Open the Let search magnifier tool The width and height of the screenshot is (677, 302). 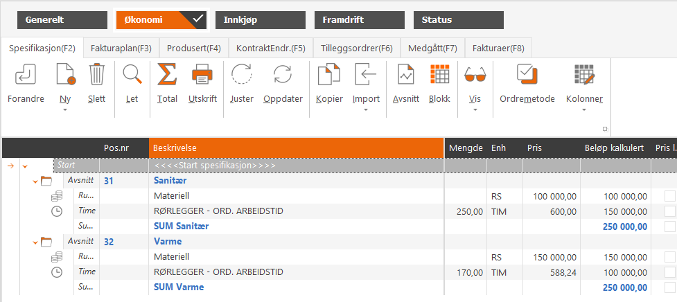[x=132, y=75]
